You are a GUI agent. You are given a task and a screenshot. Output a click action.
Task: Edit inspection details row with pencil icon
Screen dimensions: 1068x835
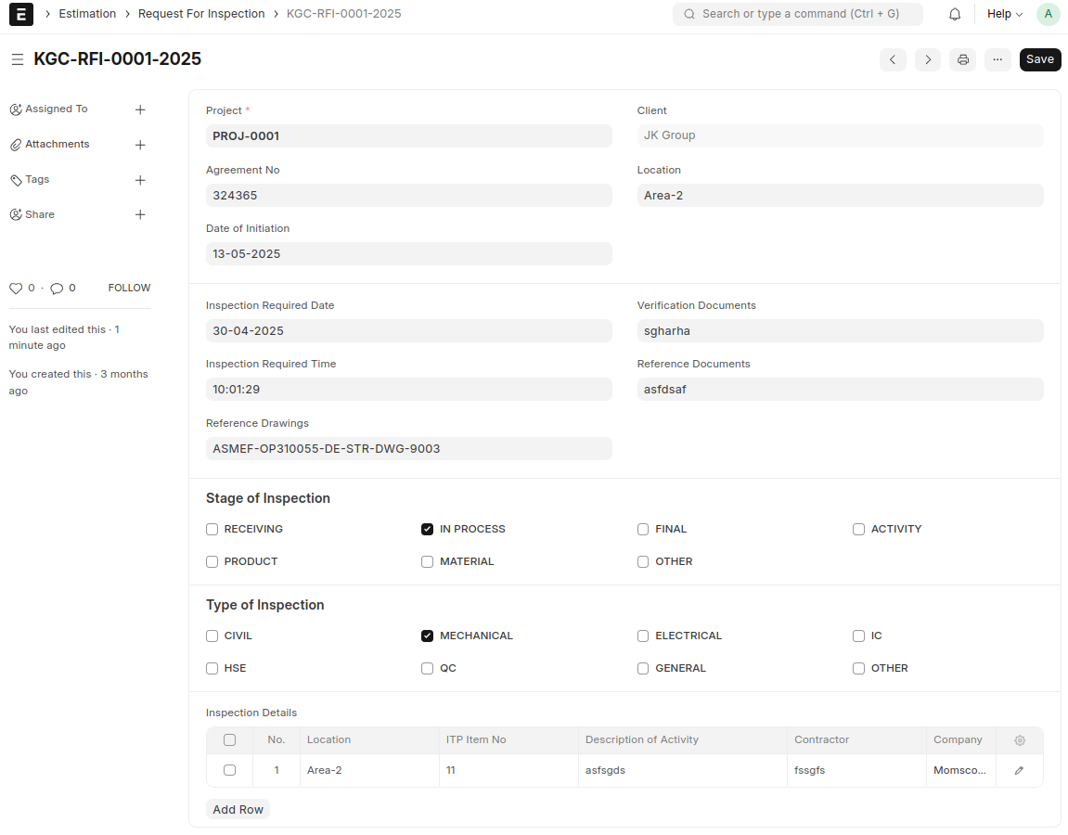[x=1019, y=770]
